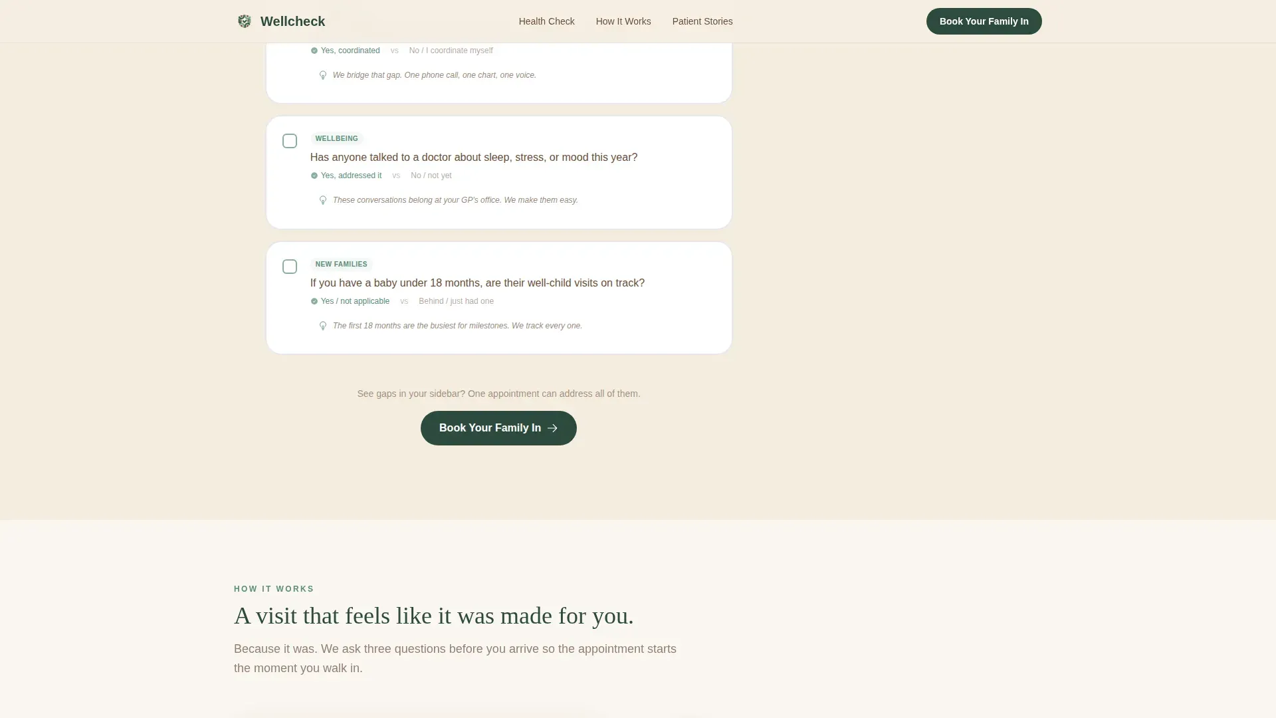The image size is (1276, 718).
Task: Select the NEW FAMILIES category tag
Action: pos(341,264)
